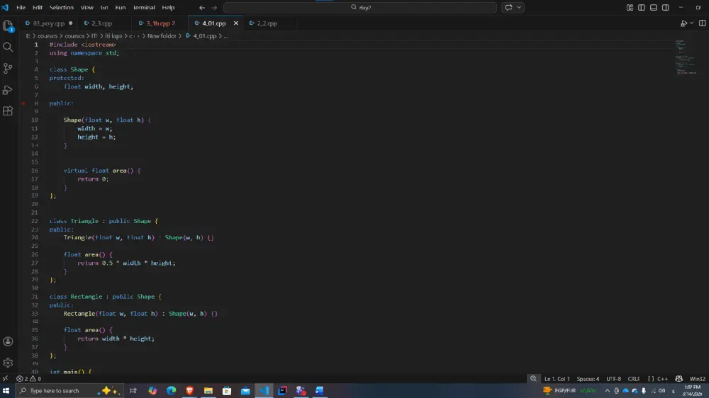Viewport: 709px width, 398px height.
Task: Click the 'New folder' breadcrumb
Action: (x=162, y=35)
